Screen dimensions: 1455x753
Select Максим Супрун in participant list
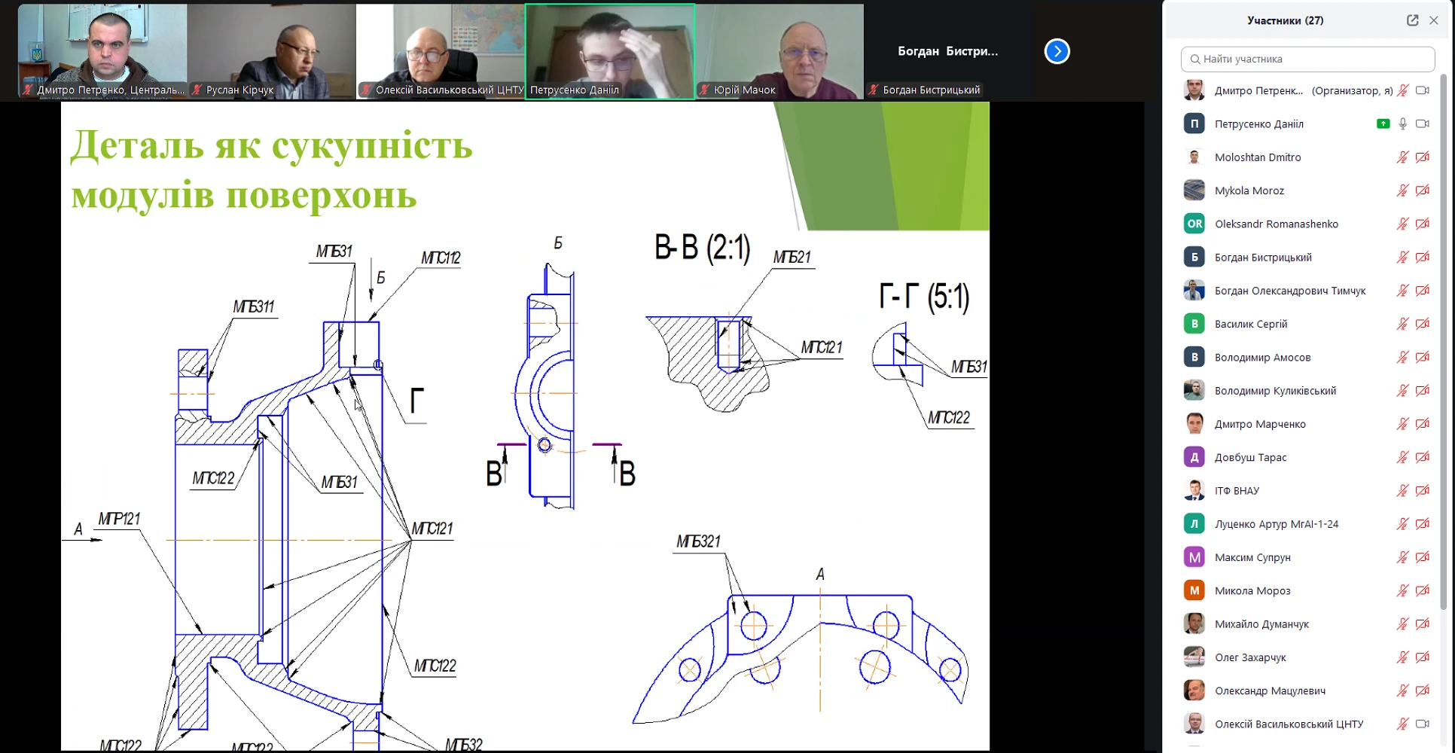click(x=1252, y=557)
